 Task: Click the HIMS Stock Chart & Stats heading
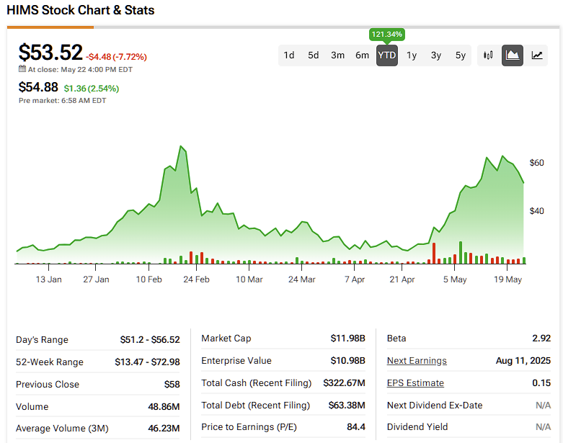coord(81,11)
